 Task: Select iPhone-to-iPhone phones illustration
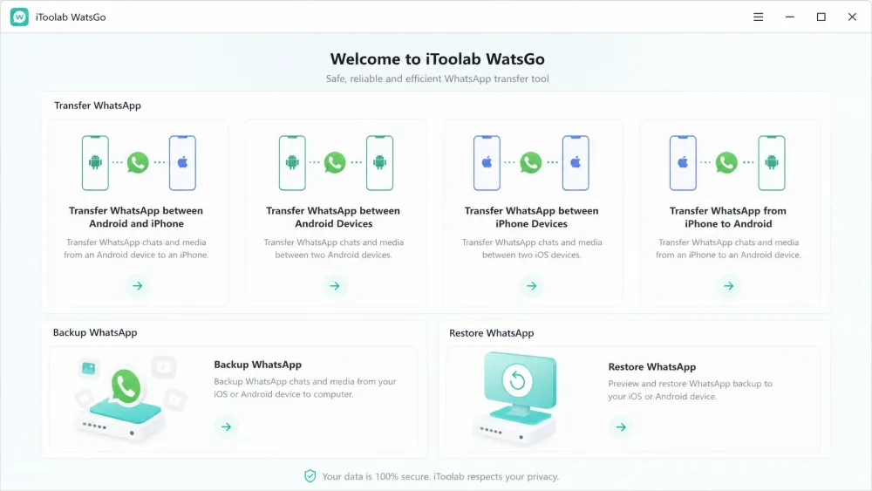(531, 163)
